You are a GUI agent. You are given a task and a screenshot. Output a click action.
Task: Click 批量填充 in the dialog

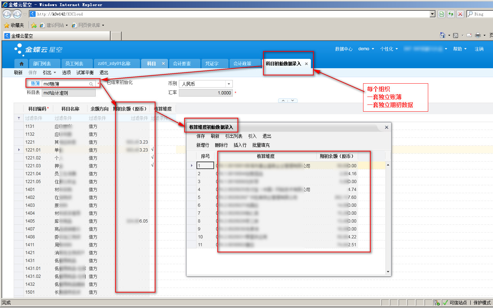(261, 145)
